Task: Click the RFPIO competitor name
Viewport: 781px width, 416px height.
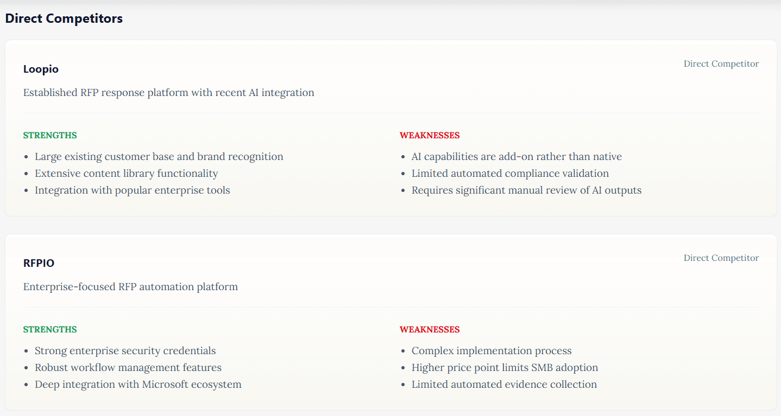Action: tap(39, 264)
